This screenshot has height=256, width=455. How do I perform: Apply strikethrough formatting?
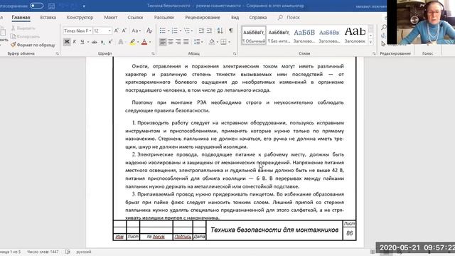(95, 42)
